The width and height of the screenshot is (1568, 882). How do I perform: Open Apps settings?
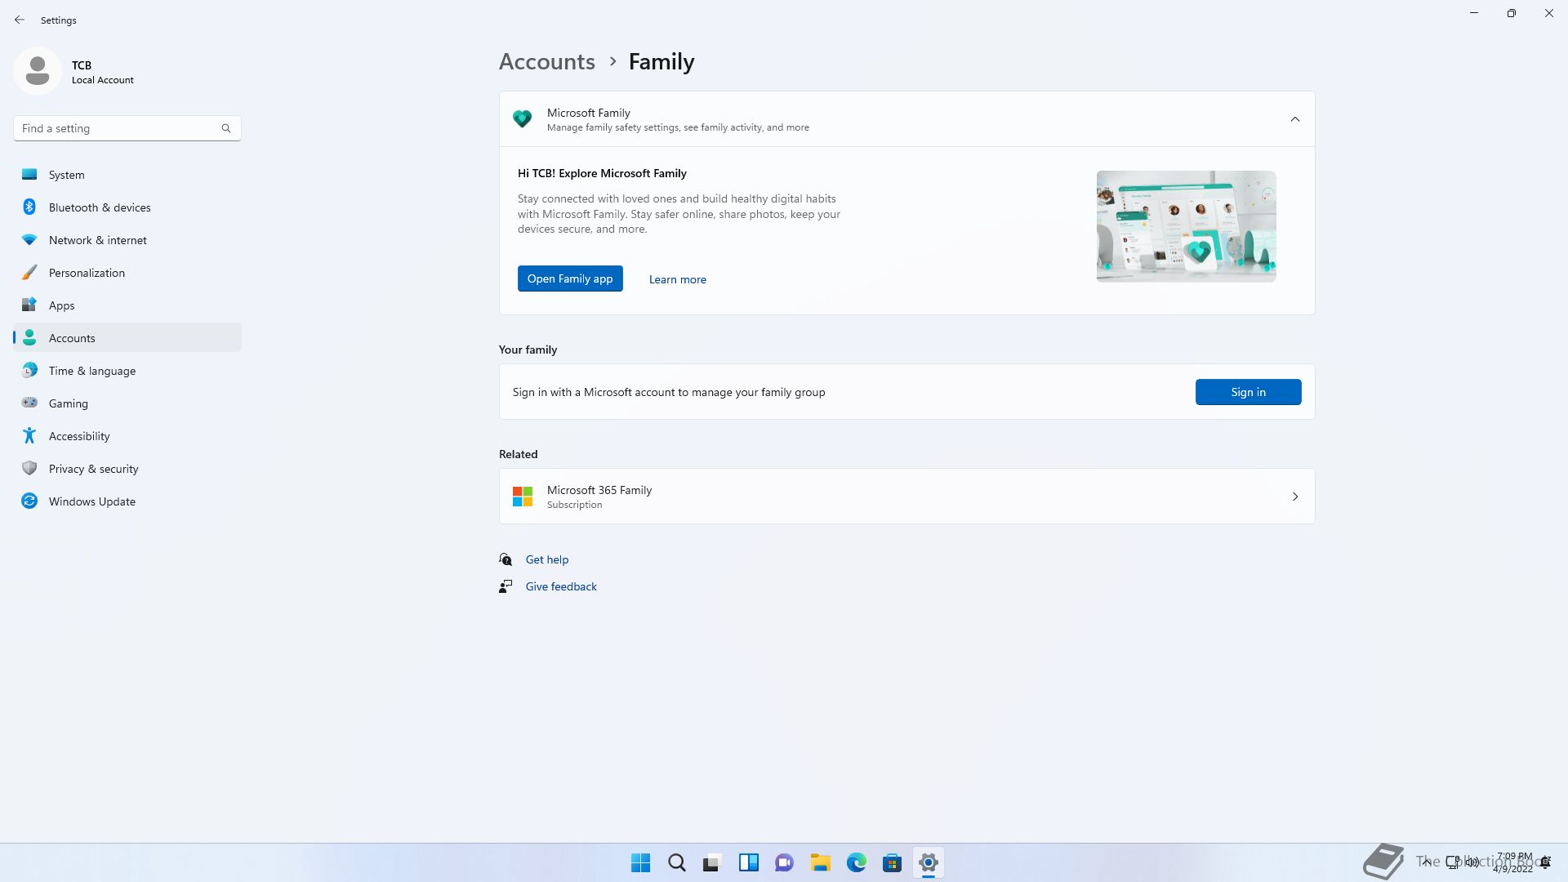(127, 305)
